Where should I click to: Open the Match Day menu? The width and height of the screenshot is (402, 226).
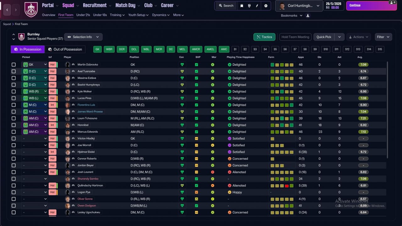coord(128,5)
